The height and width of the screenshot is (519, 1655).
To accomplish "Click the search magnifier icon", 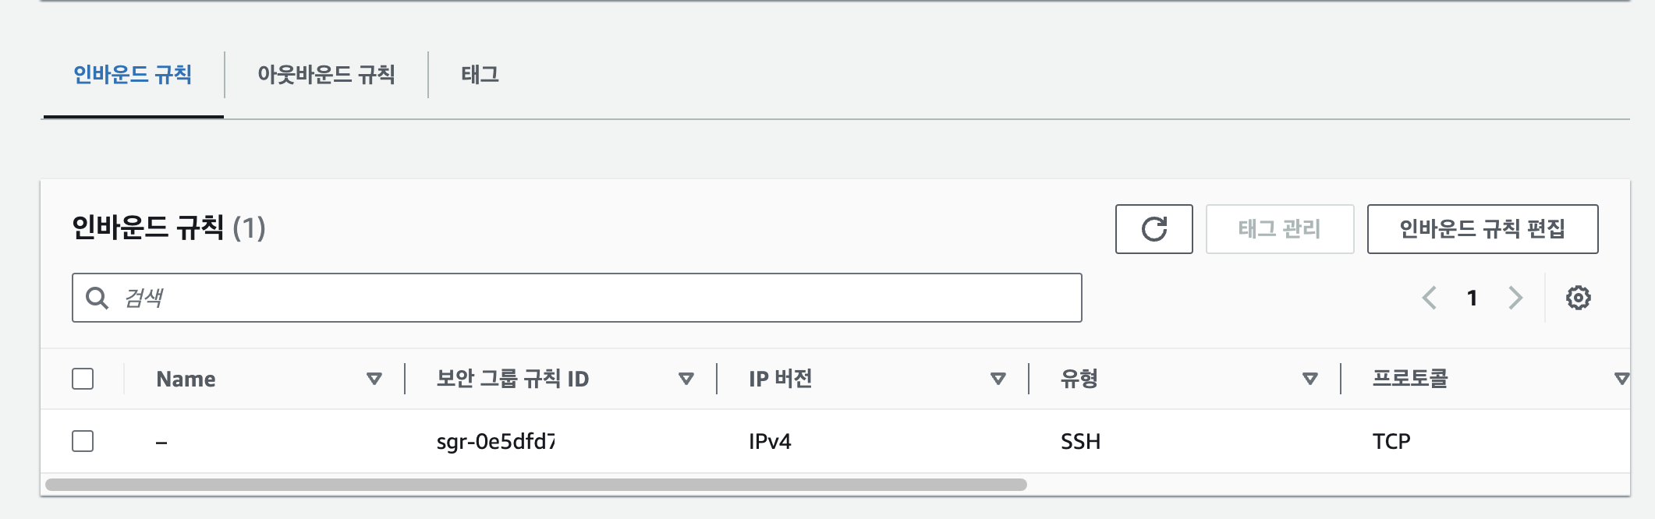I will point(97,298).
